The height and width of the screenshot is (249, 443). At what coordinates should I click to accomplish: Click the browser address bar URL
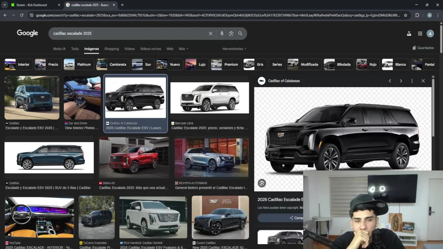[x=218, y=15]
